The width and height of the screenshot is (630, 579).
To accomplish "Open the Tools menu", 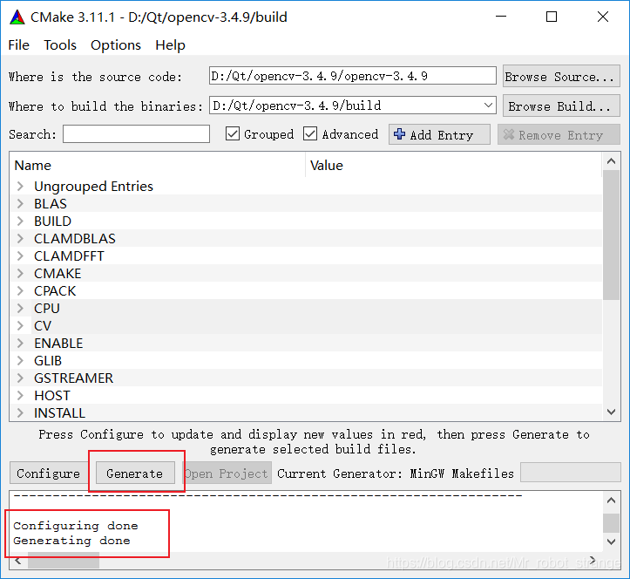I will (60, 45).
